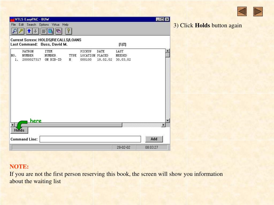The image size is (274, 205).
Task: Click the yellow question mark help icon
Action: coord(68,31)
